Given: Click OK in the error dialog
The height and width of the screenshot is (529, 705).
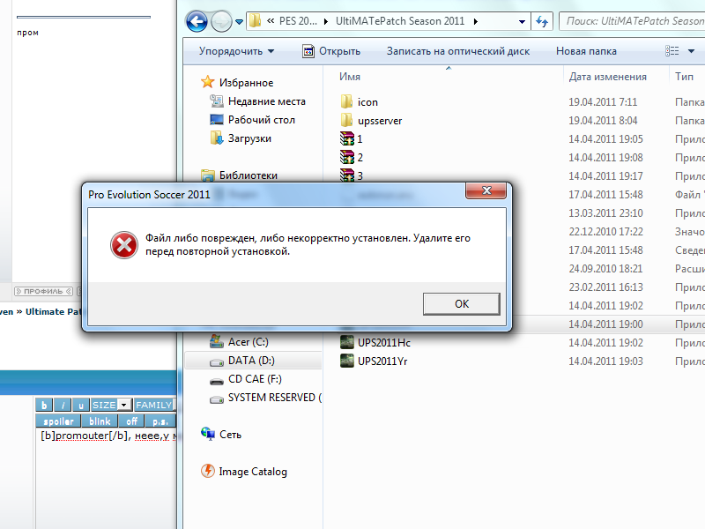Looking at the screenshot, I should coord(461,303).
